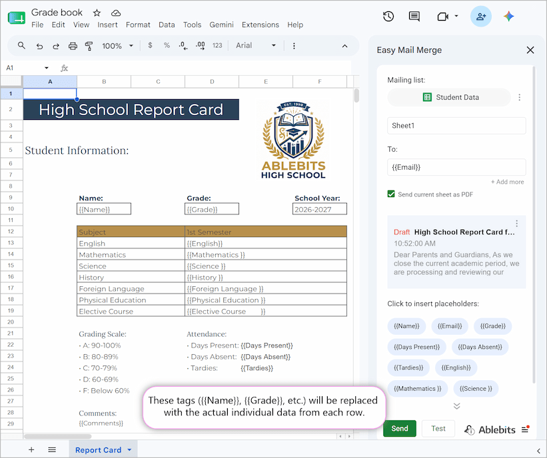Insert the {{Email}} placeholder chip
This screenshot has height=458, width=547.
[450, 326]
